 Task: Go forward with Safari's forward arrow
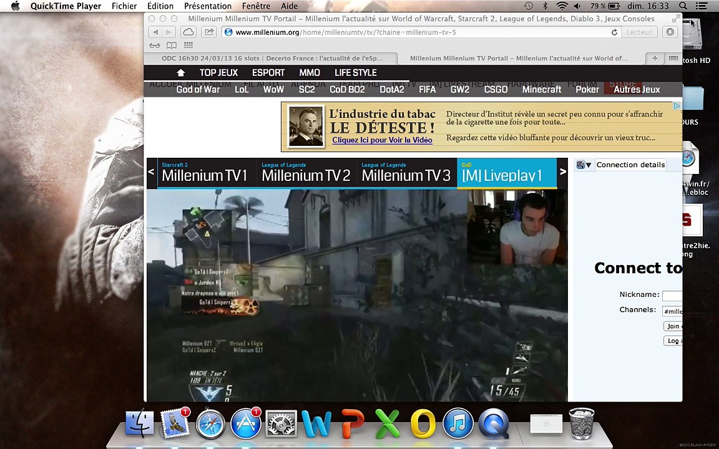coord(169,32)
